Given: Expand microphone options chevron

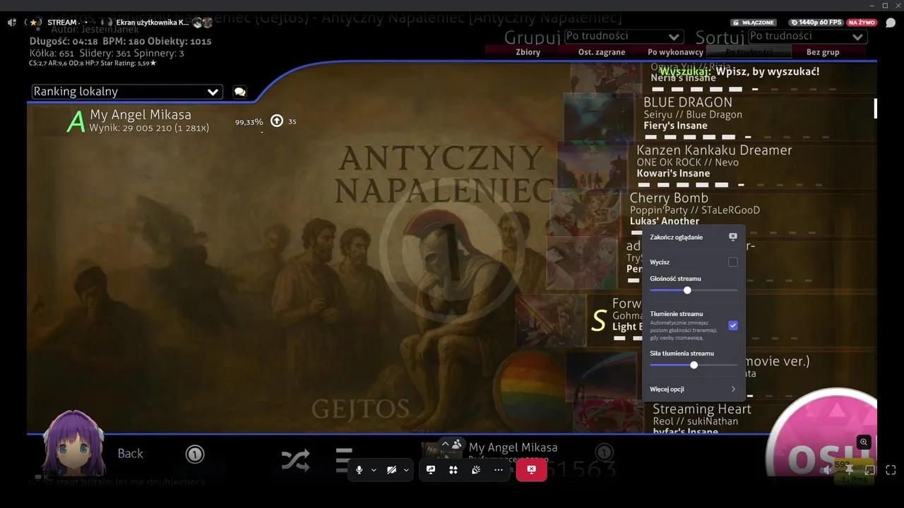Looking at the screenshot, I should click(374, 470).
